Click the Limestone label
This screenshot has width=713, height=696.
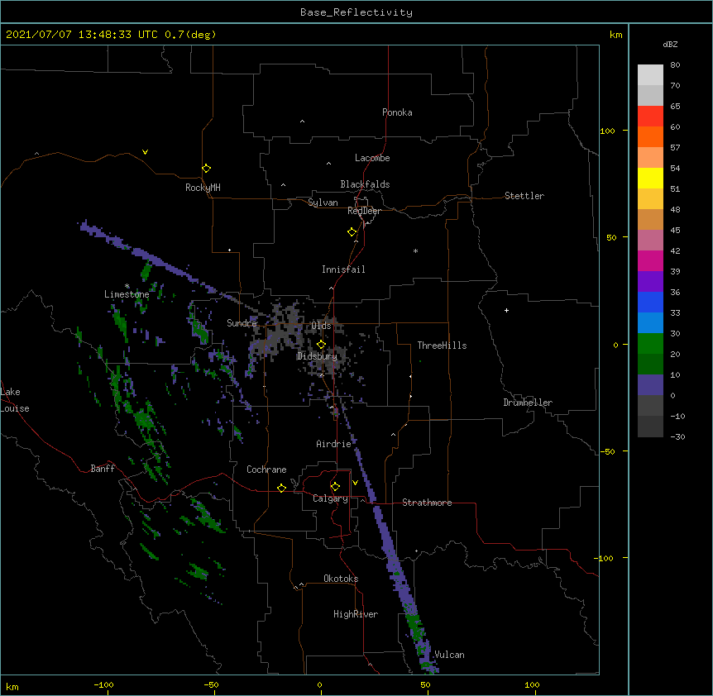click(x=127, y=294)
